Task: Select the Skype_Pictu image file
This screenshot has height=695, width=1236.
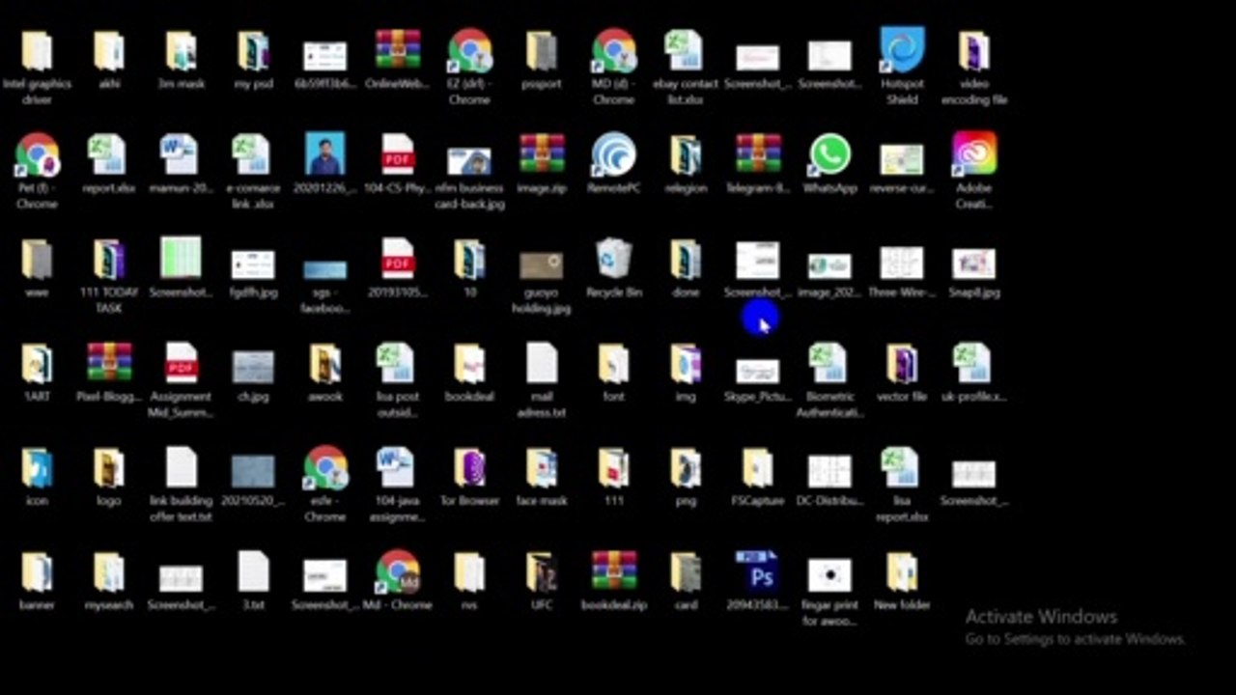Action: (x=758, y=372)
